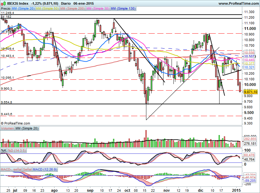Screen dimensions: 260x193
Task: Open the MM (Simple 30) label
Action: (98, 8)
